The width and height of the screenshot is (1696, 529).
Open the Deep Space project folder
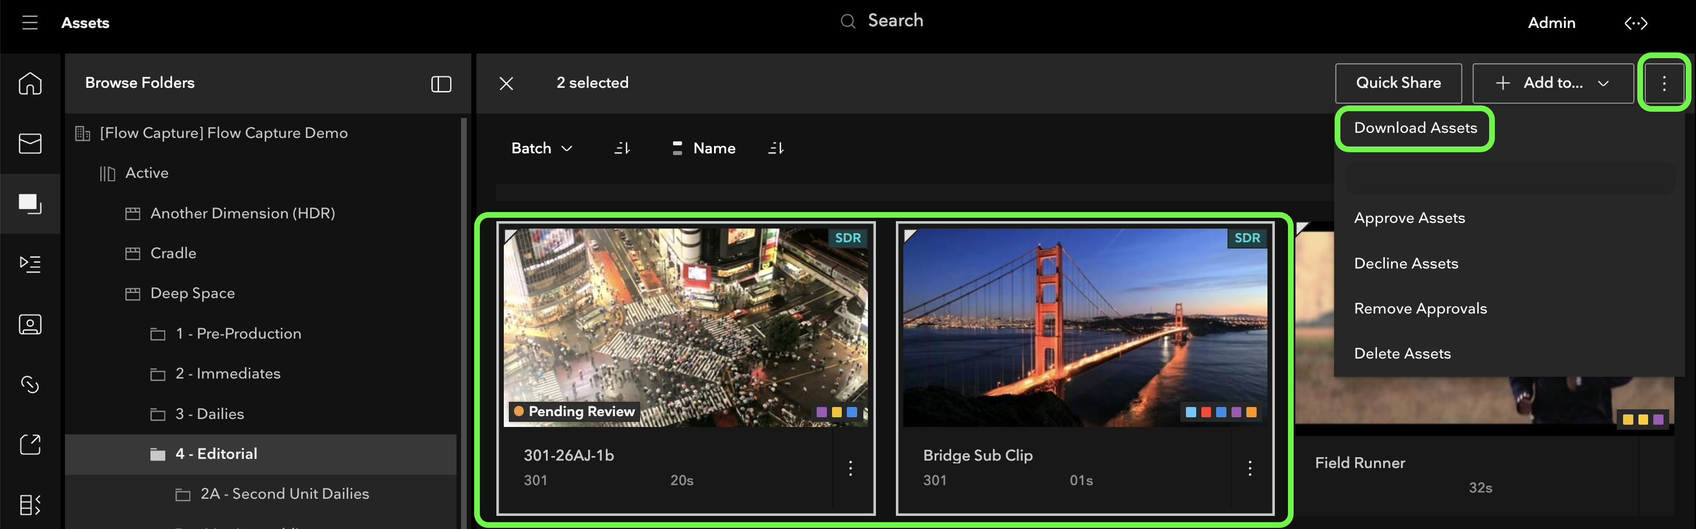coord(193,294)
